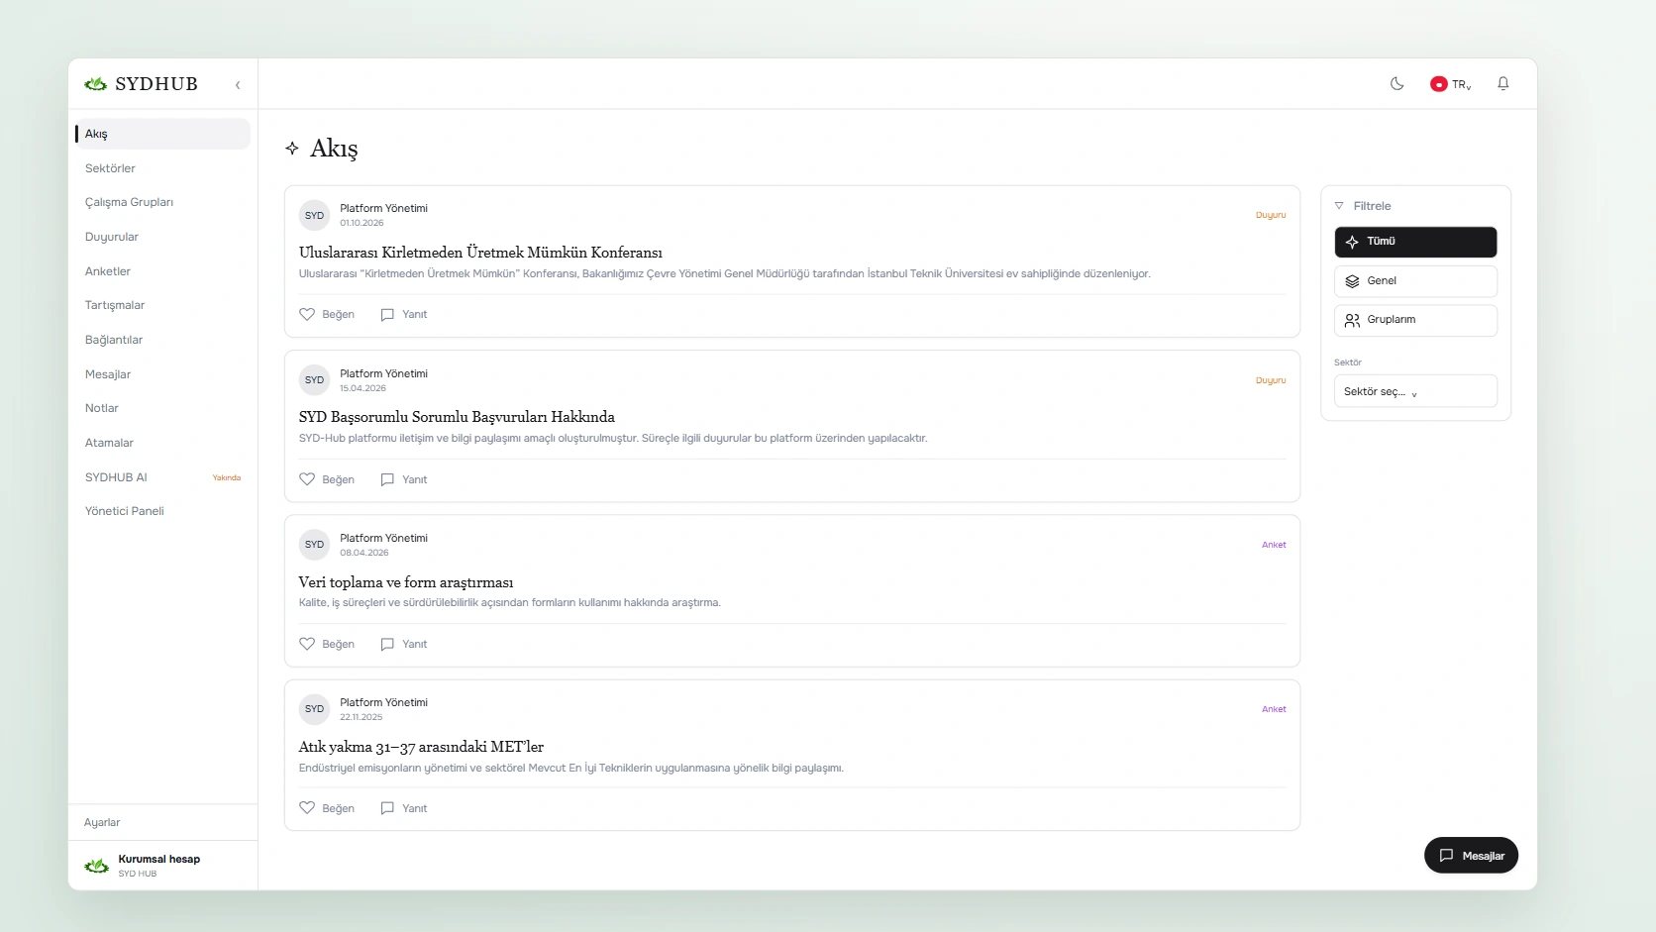Click the SYD avatar on the 01.10.2026 post

pyautogui.click(x=314, y=215)
